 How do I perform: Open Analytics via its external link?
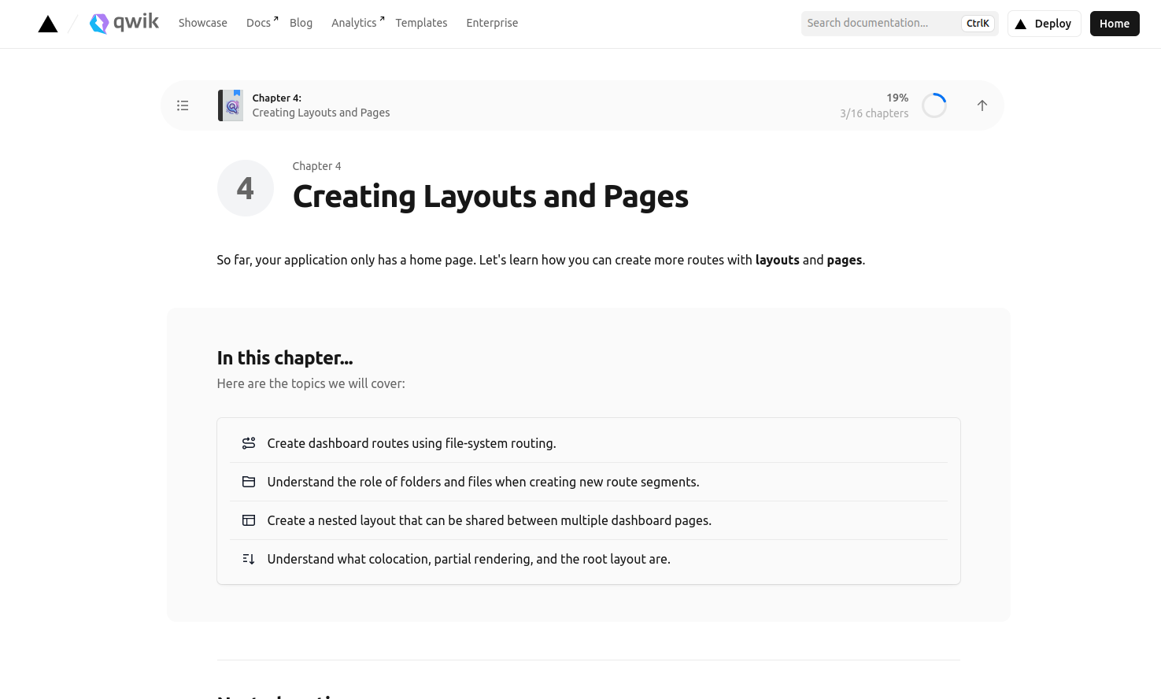353,23
